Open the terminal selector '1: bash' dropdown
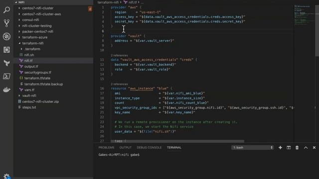Image resolution: width=319 pixels, height=179 pixels. pos(252,148)
